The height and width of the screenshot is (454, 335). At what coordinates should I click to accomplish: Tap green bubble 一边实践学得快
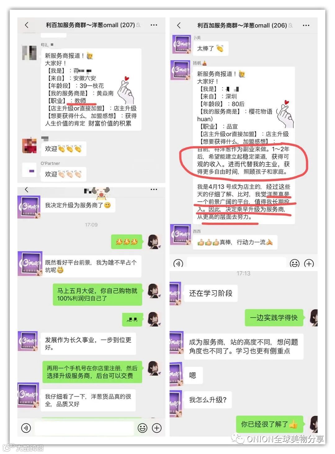(x=274, y=318)
